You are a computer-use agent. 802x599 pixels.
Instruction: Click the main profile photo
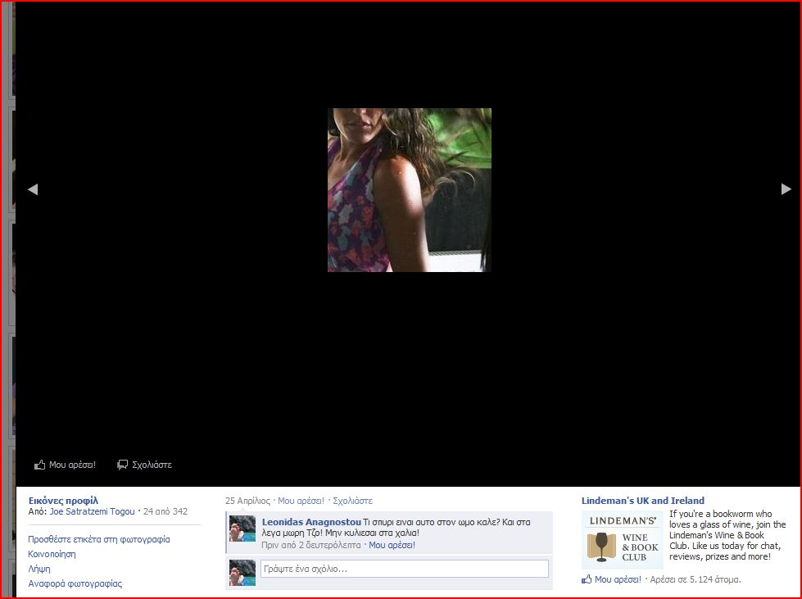pos(409,190)
